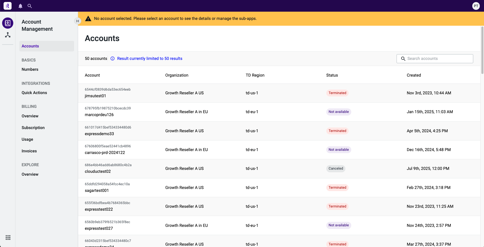The height and width of the screenshot is (247, 484).
Task: Open Invoices page
Action: (x=29, y=151)
